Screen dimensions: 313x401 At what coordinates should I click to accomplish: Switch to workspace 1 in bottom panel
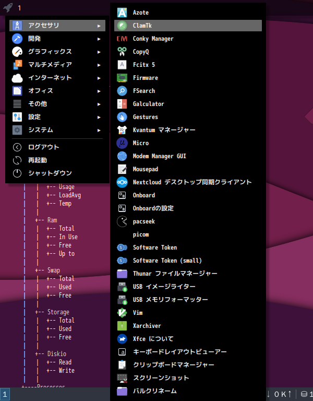click(x=5, y=394)
